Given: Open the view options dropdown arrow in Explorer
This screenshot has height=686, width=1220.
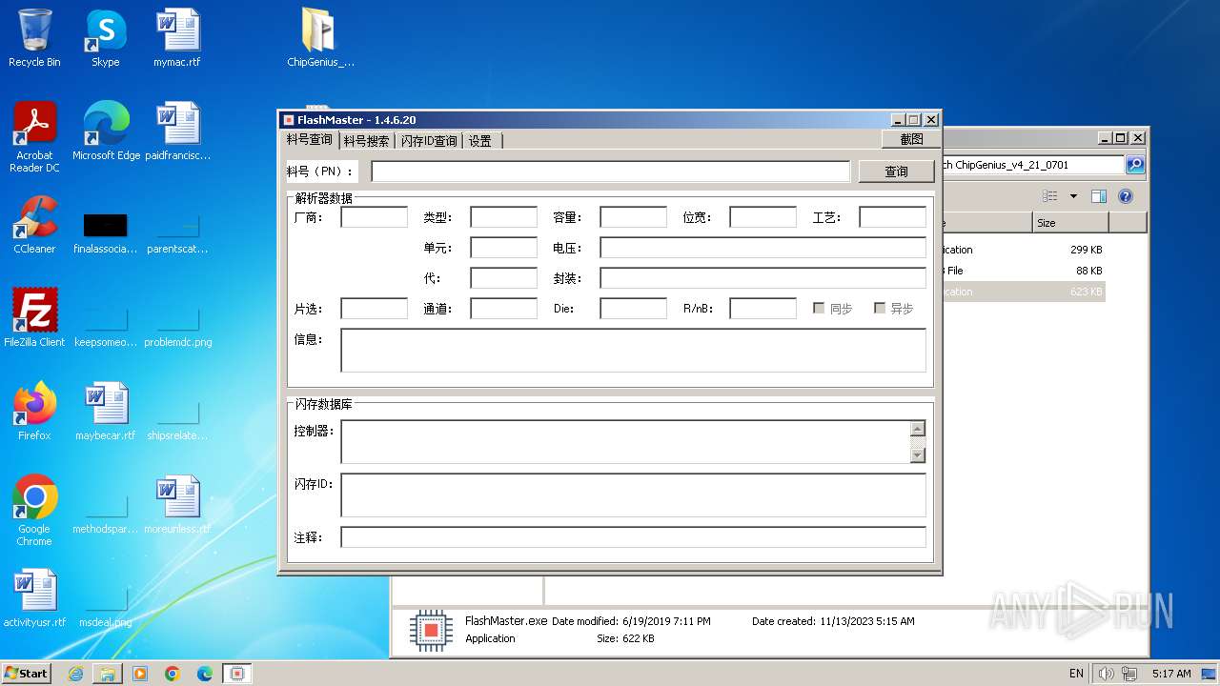Looking at the screenshot, I should [x=1073, y=196].
